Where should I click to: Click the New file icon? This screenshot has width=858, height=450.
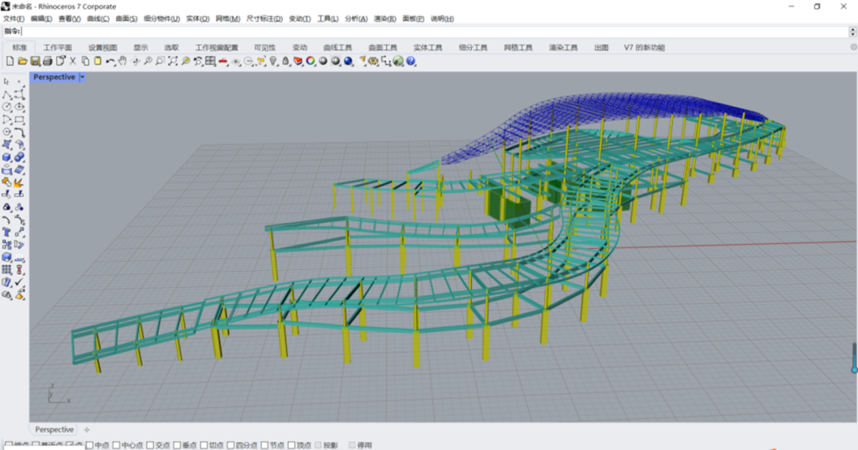[x=10, y=61]
